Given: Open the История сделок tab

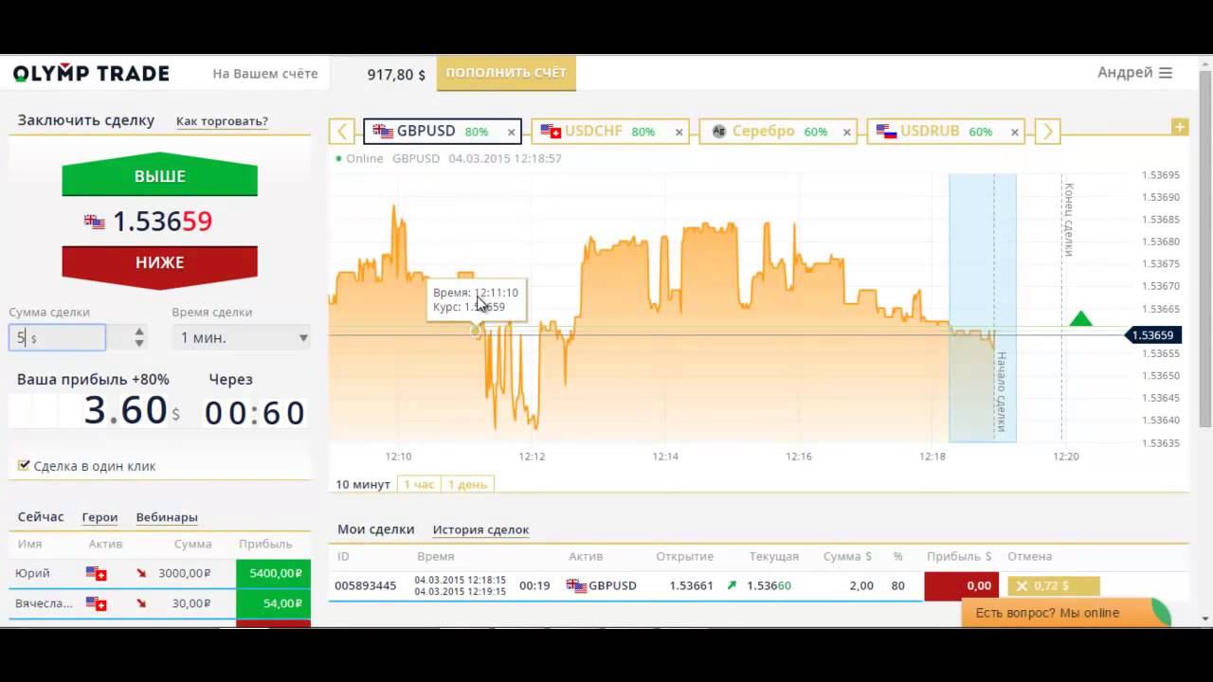Looking at the screenshot, I should (x=480, y=529).
